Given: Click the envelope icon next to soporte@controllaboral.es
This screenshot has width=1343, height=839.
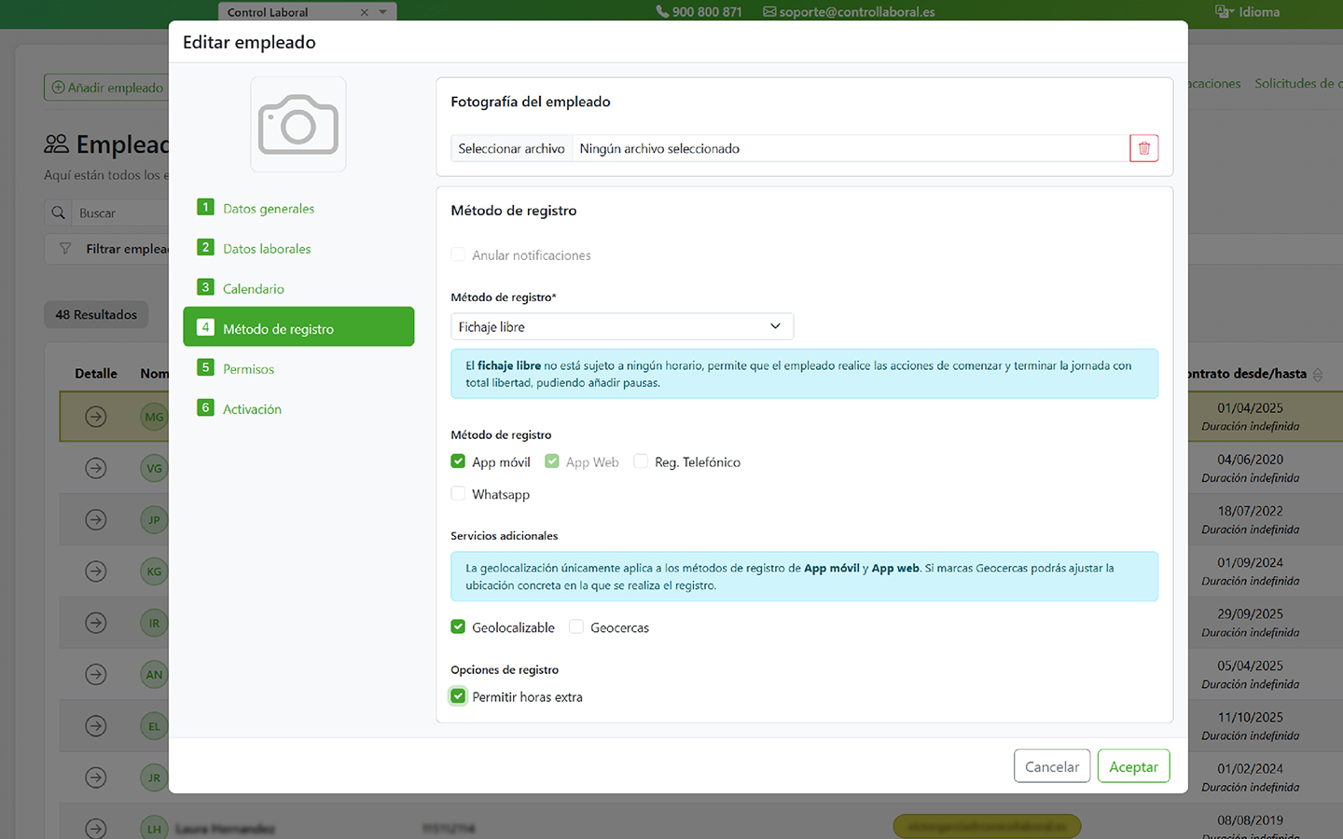Looking at the screenshot, I should pos(768,11).
